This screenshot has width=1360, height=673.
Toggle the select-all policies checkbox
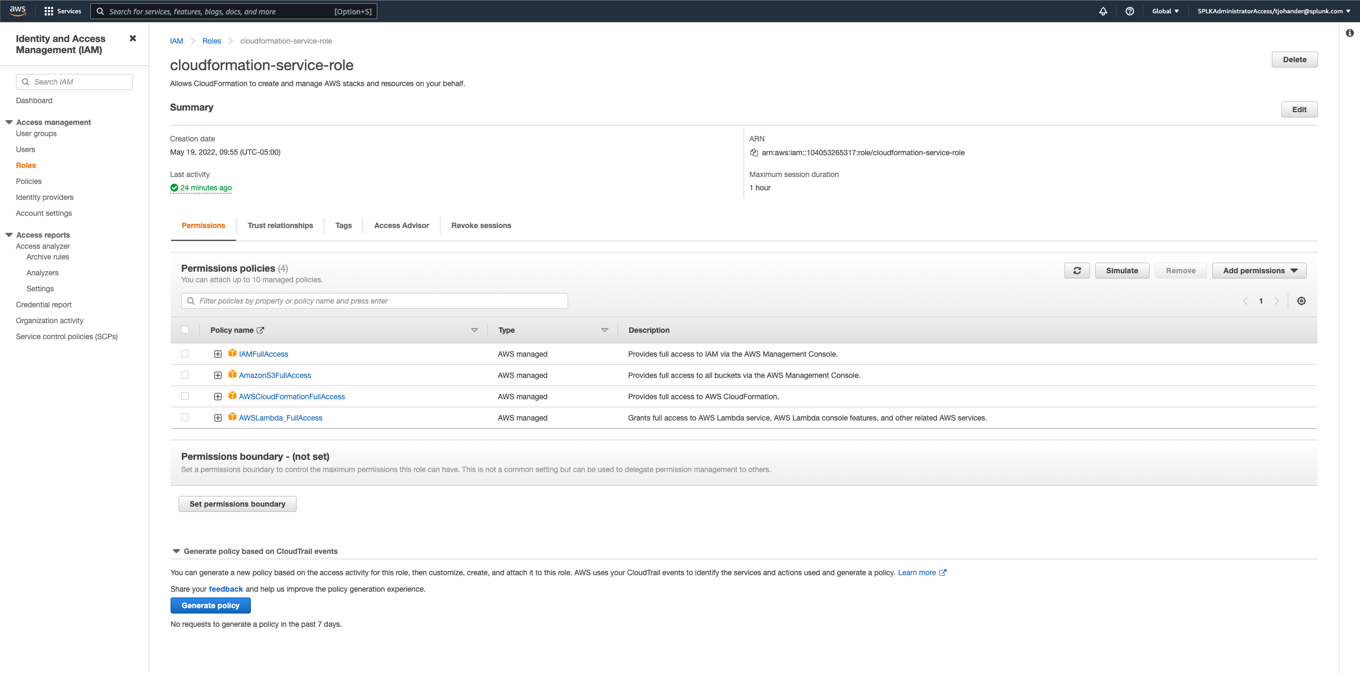point(185,330)
